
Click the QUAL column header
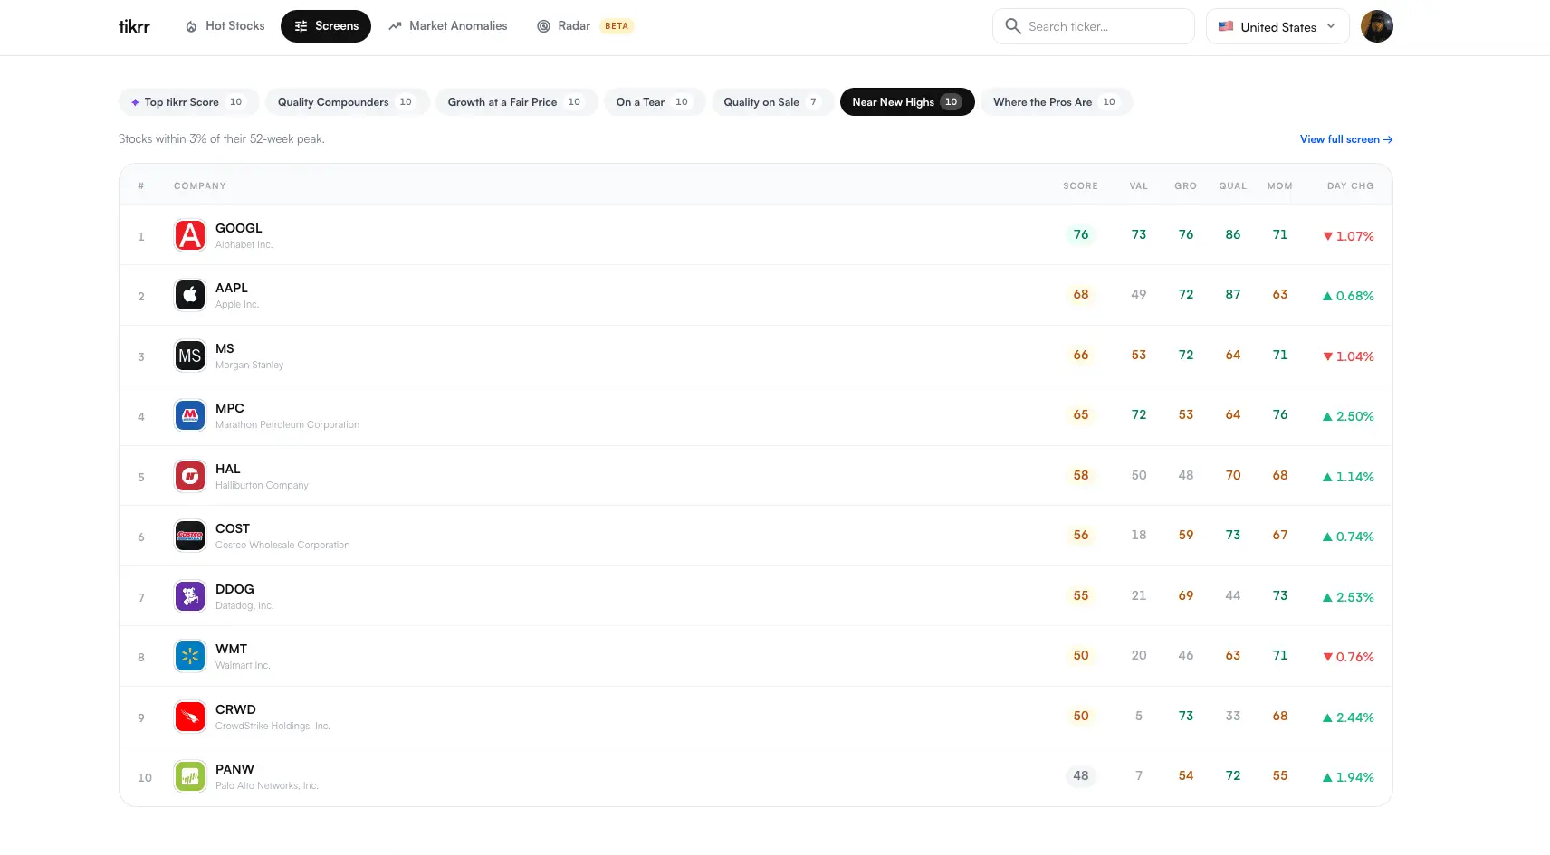click(x=1233, y=186)
